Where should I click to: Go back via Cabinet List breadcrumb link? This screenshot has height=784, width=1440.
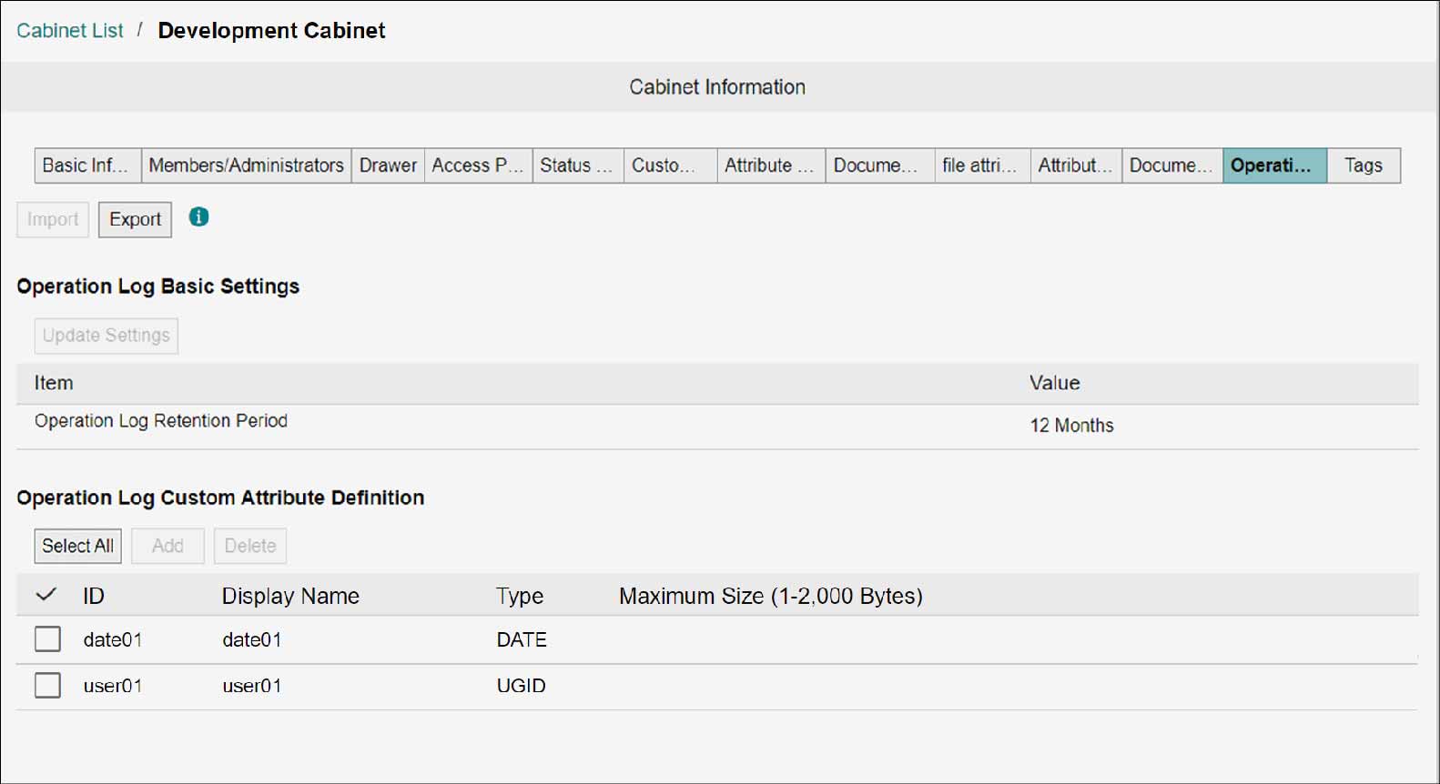coord(70,30)
